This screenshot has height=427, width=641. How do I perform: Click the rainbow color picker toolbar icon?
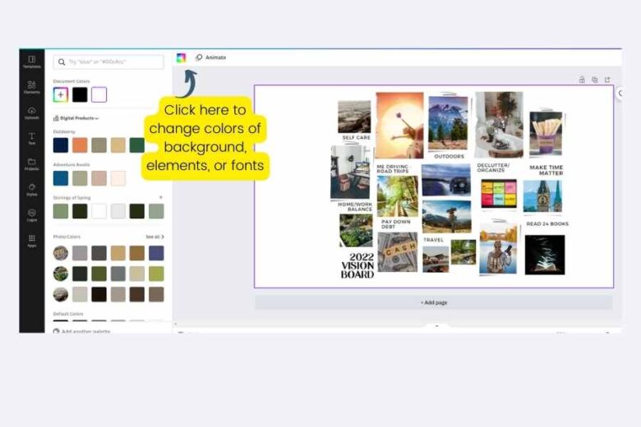point(181,57)
